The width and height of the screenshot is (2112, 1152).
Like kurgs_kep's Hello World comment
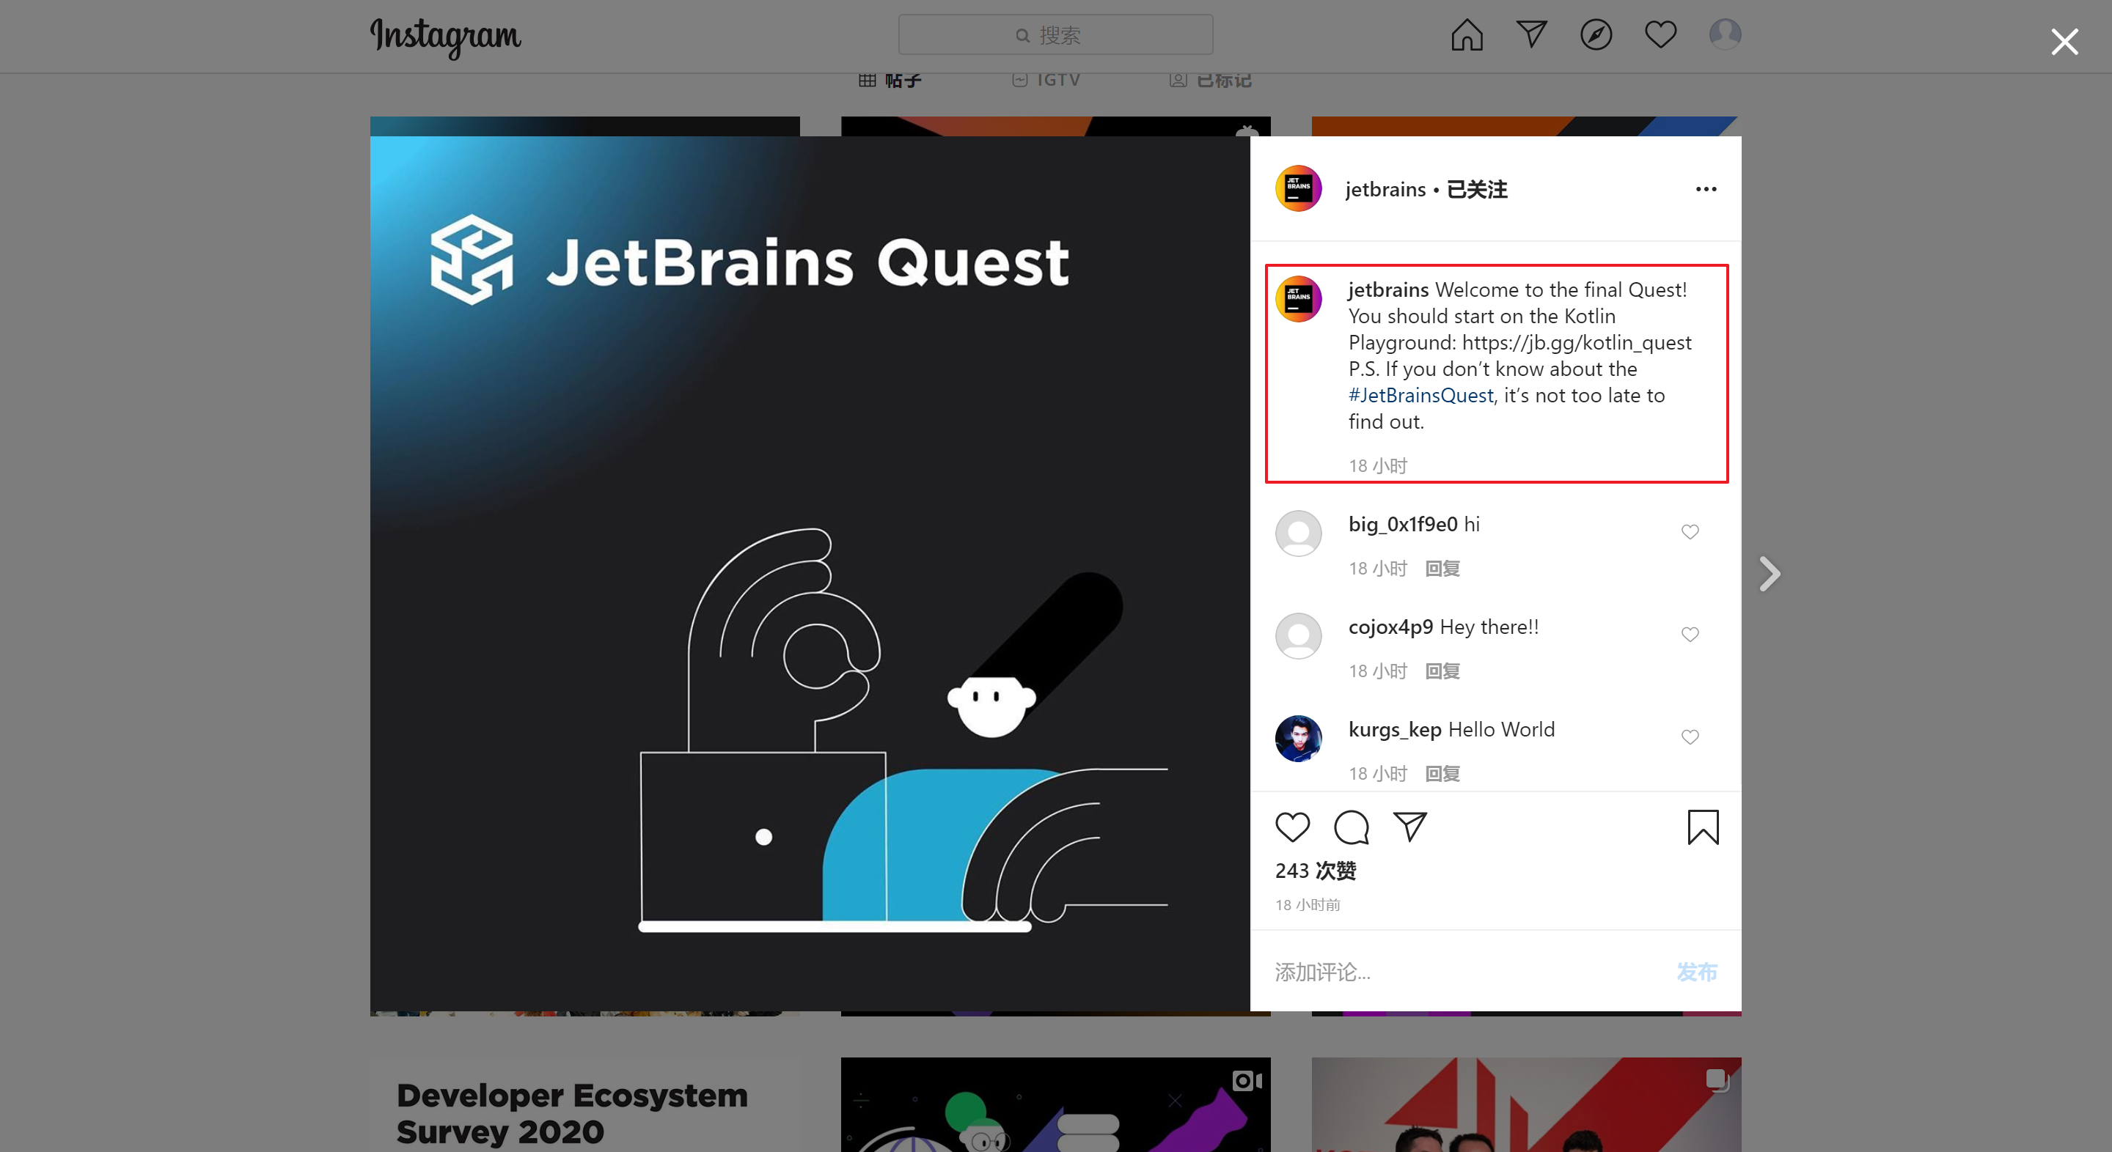pyautogui.click(x=1690, y=736)
